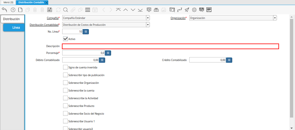Go to next record down-chevron icon
The width and height of the screenshot is (295, 130).
133,10
